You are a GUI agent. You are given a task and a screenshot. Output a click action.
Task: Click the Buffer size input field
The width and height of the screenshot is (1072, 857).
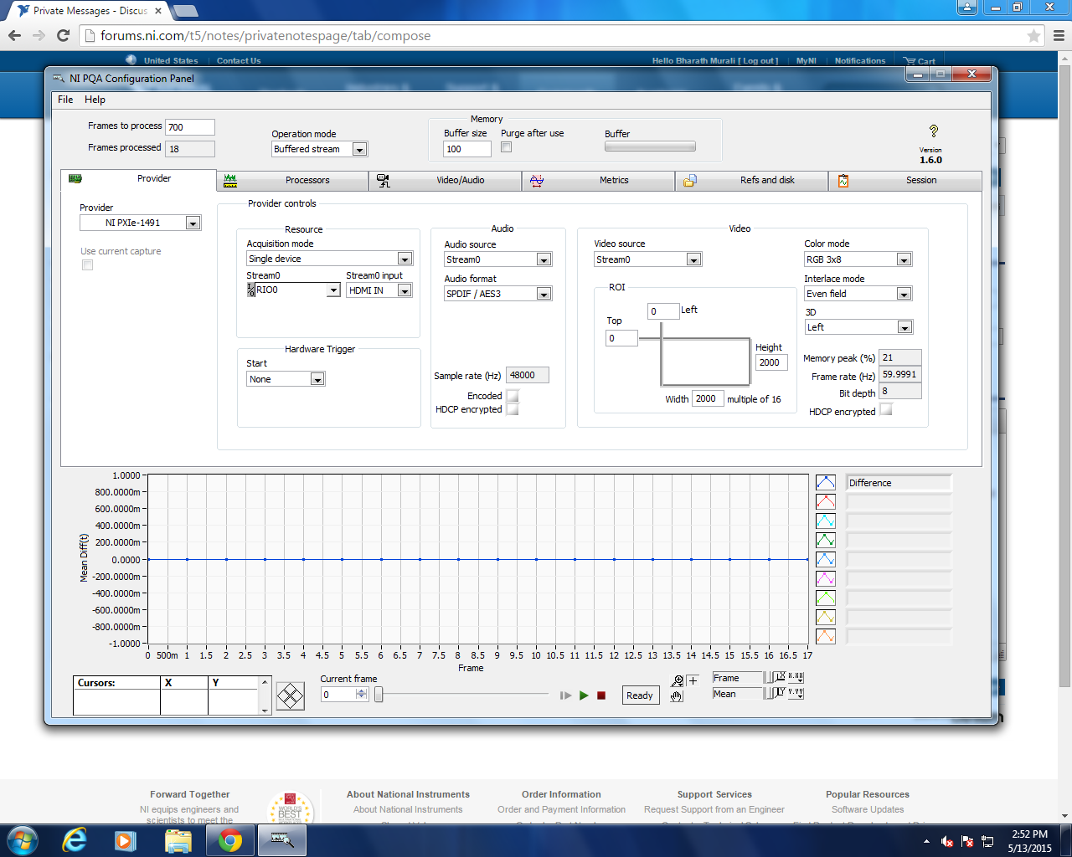[467, 149]
